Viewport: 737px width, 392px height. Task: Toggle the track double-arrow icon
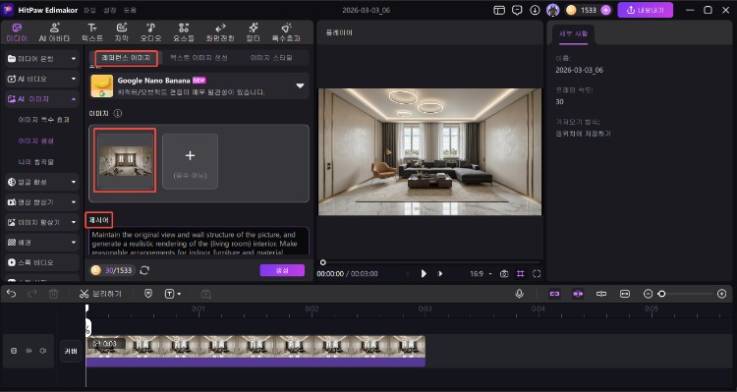(x=28, y=351)
